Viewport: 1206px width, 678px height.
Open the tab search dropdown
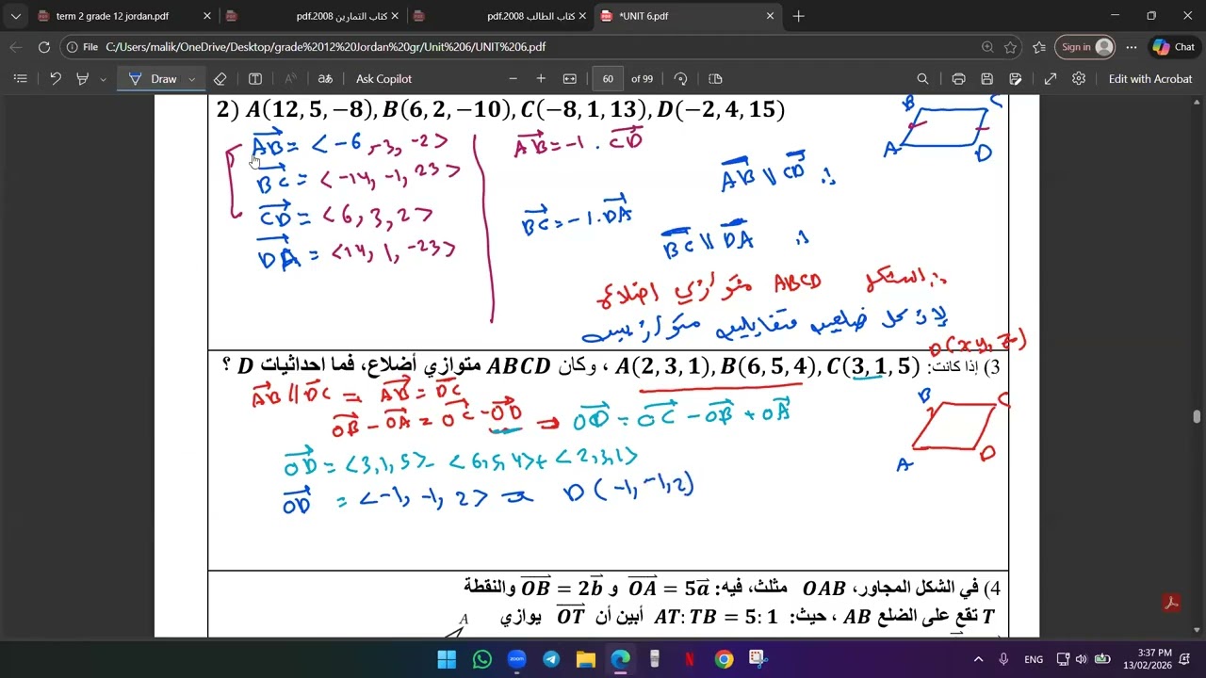15,16
